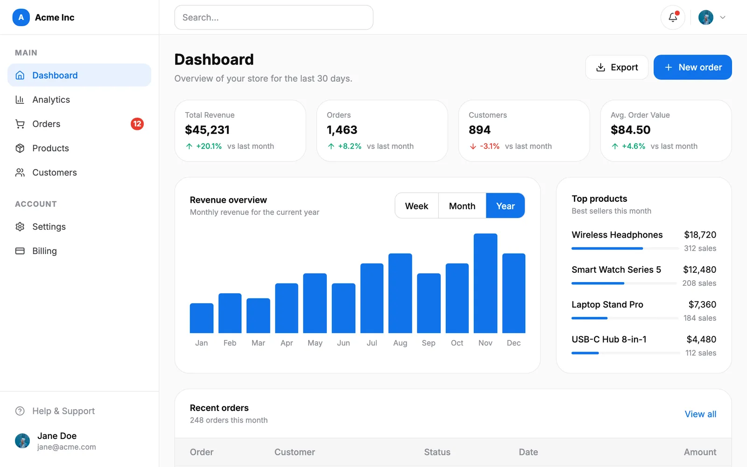The width and height of the screenshot is (747, 467).
Task: Open Dashboard in the sidebar
Action: click(x=79, y=75)
